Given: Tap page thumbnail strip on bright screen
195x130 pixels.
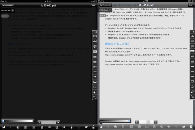Looking at the screenshot, I should point(146,122).
